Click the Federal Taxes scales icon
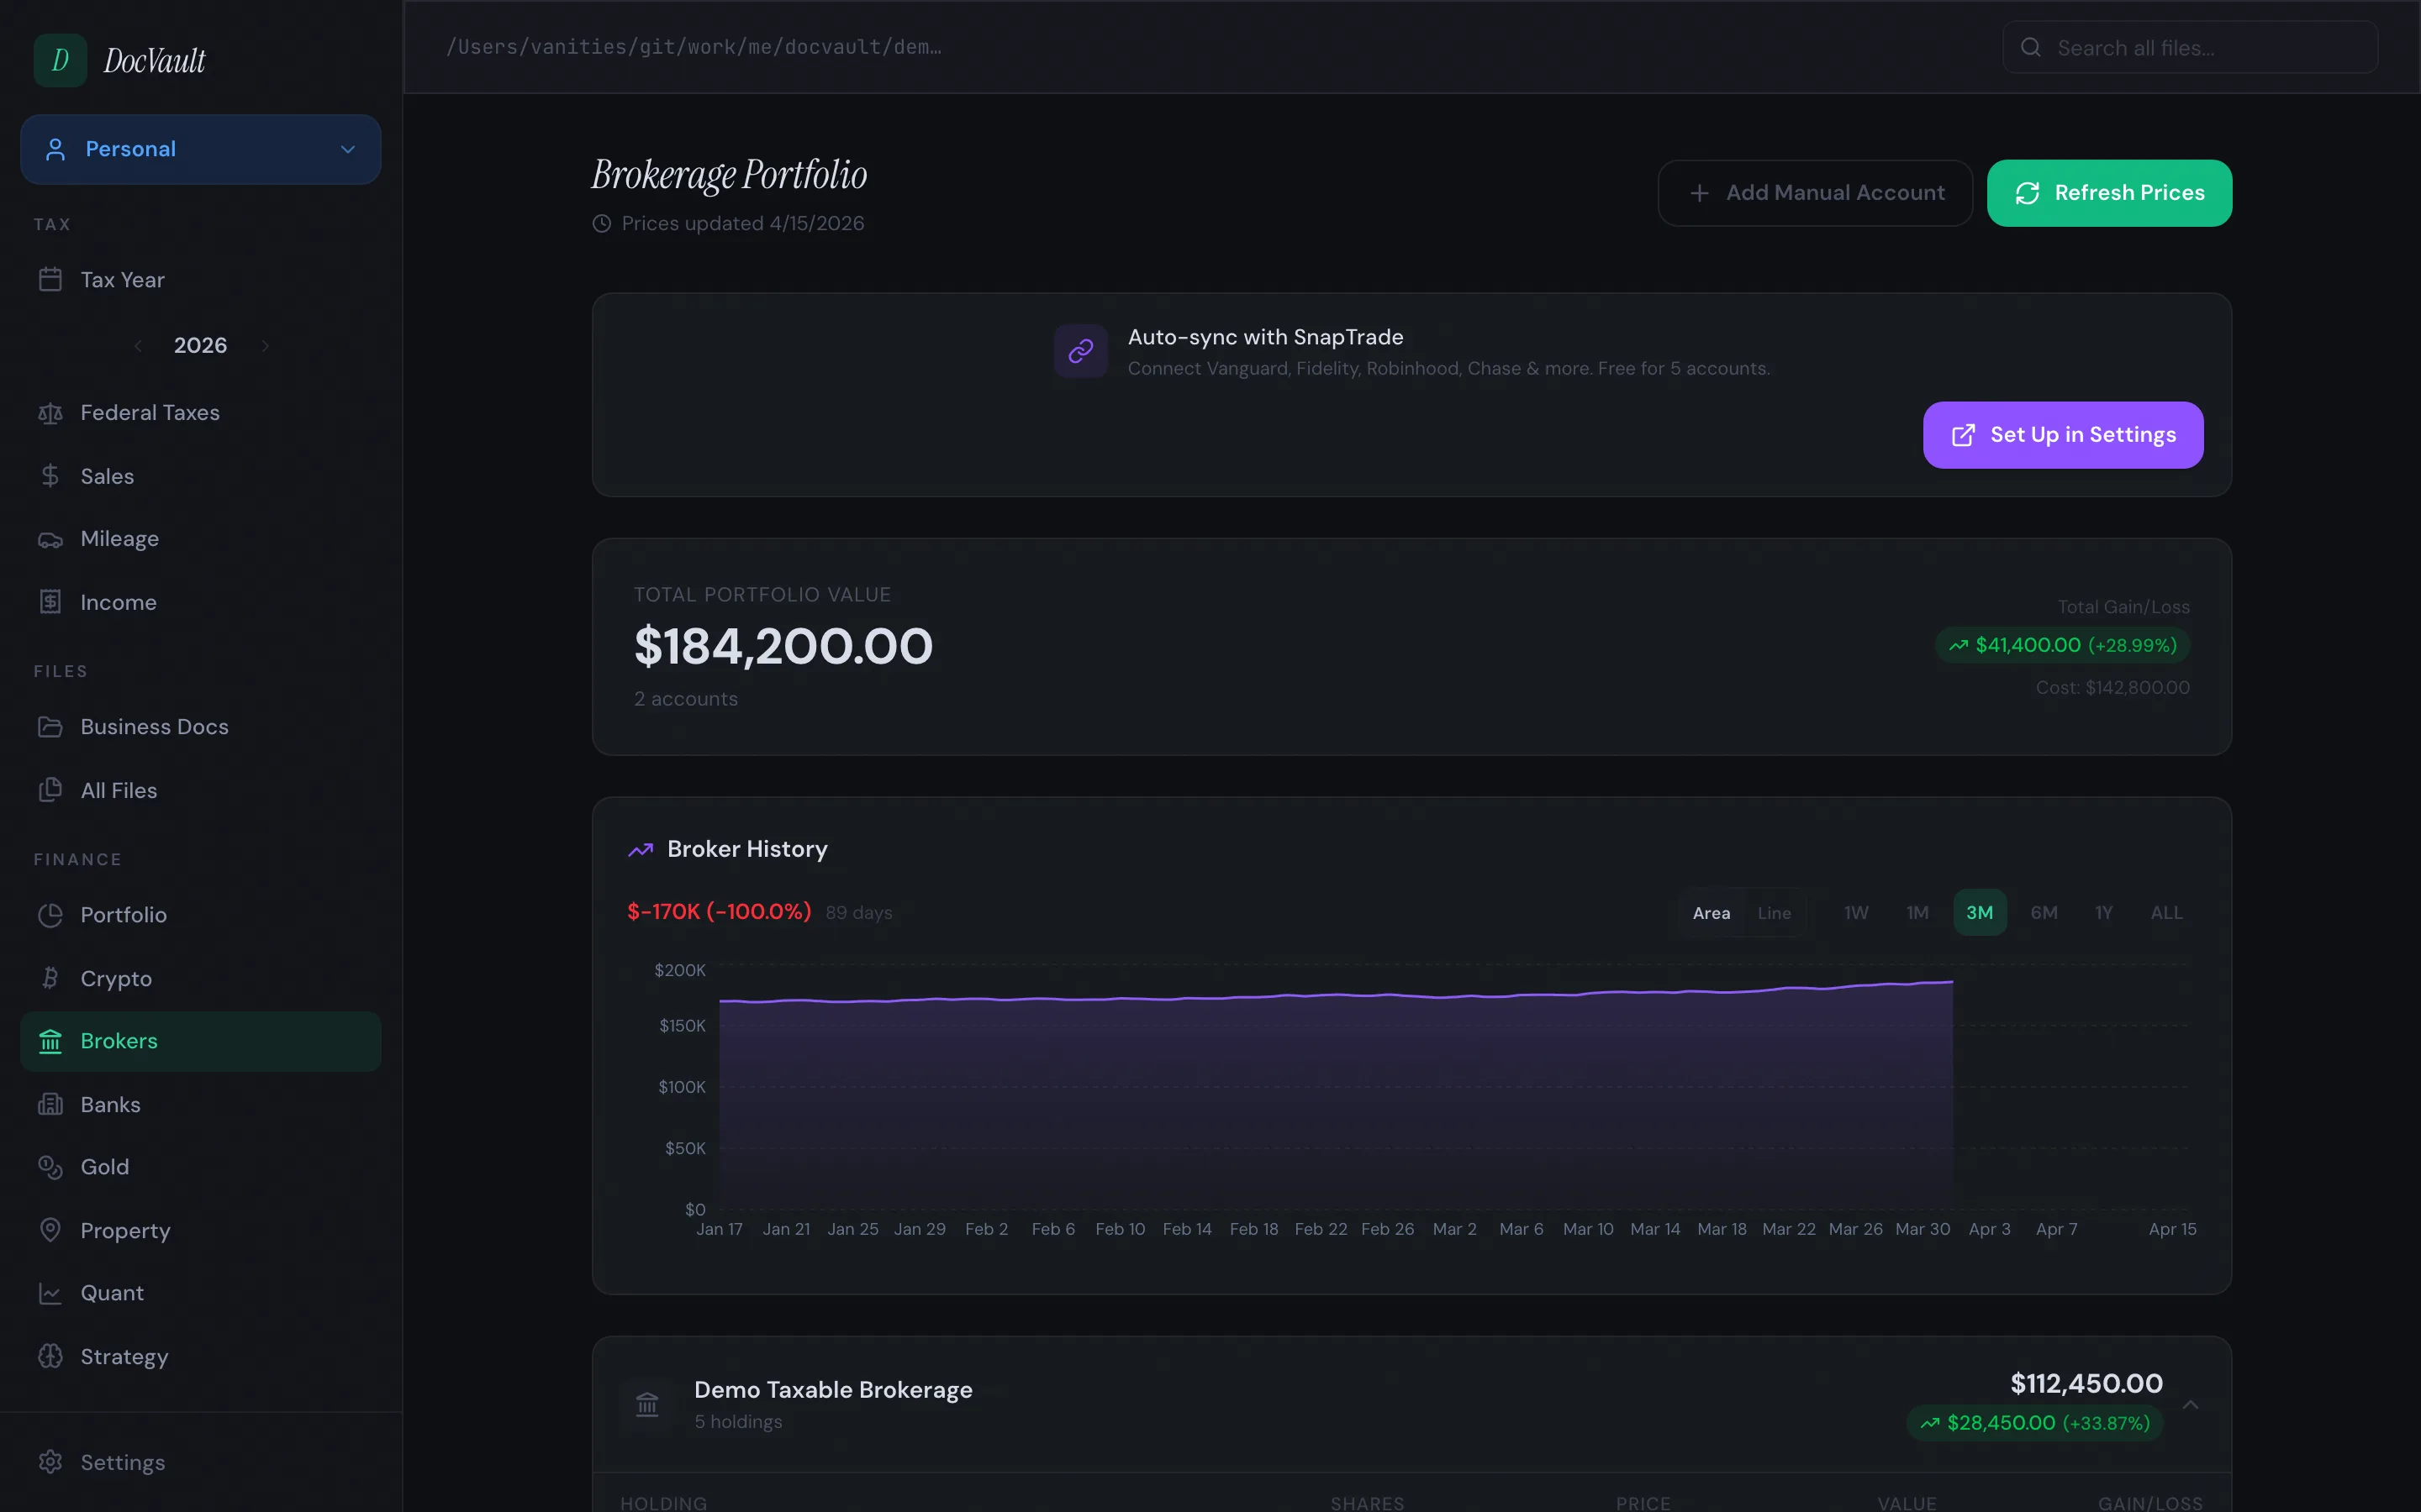The height and width of the screenshot is (1512, 2421). pyautogui.click(x=50, y=413)
